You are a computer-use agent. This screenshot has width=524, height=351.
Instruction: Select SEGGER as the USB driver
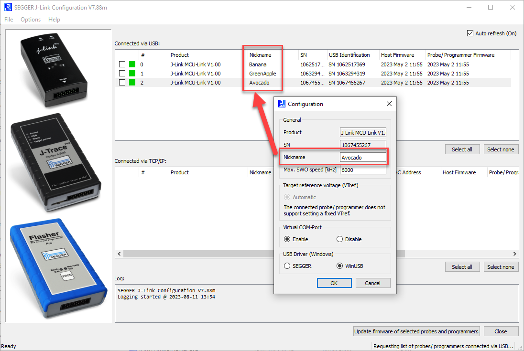click(287, 266)
